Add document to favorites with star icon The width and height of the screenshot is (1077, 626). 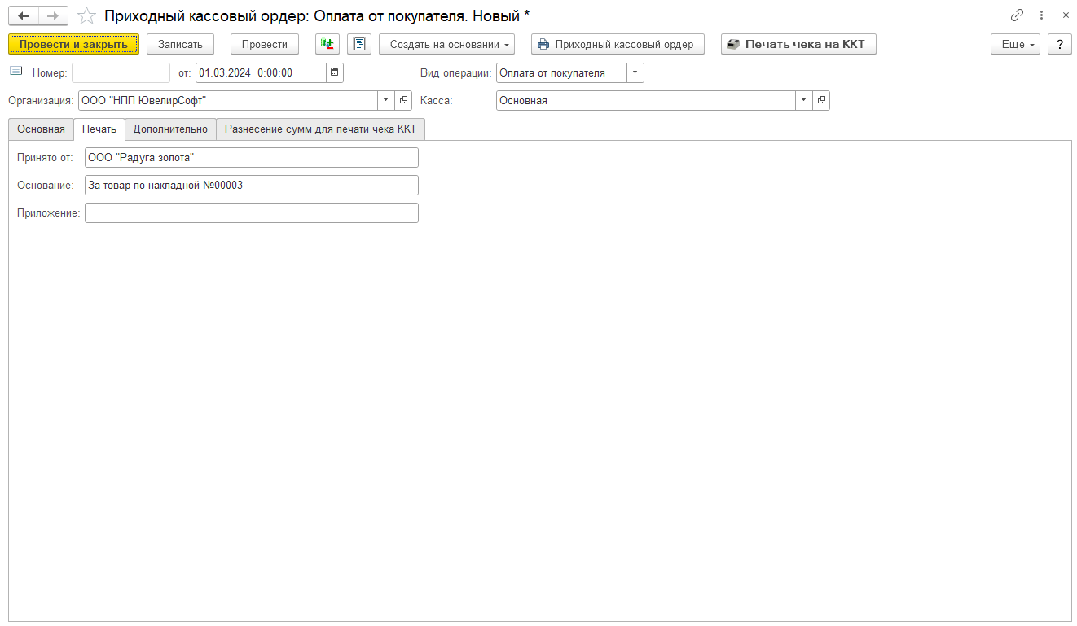(x=86, y=15)
